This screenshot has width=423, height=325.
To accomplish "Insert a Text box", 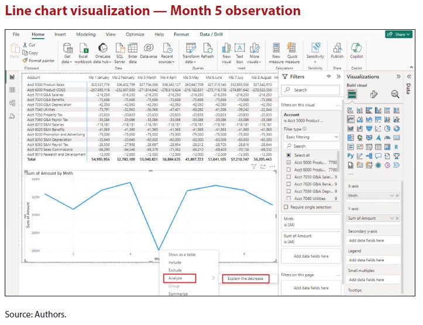I will pyautogui.click(x=240, y=49).
